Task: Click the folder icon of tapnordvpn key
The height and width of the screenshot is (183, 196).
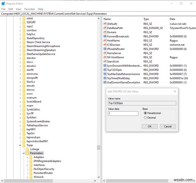Action: coord(24,137)
